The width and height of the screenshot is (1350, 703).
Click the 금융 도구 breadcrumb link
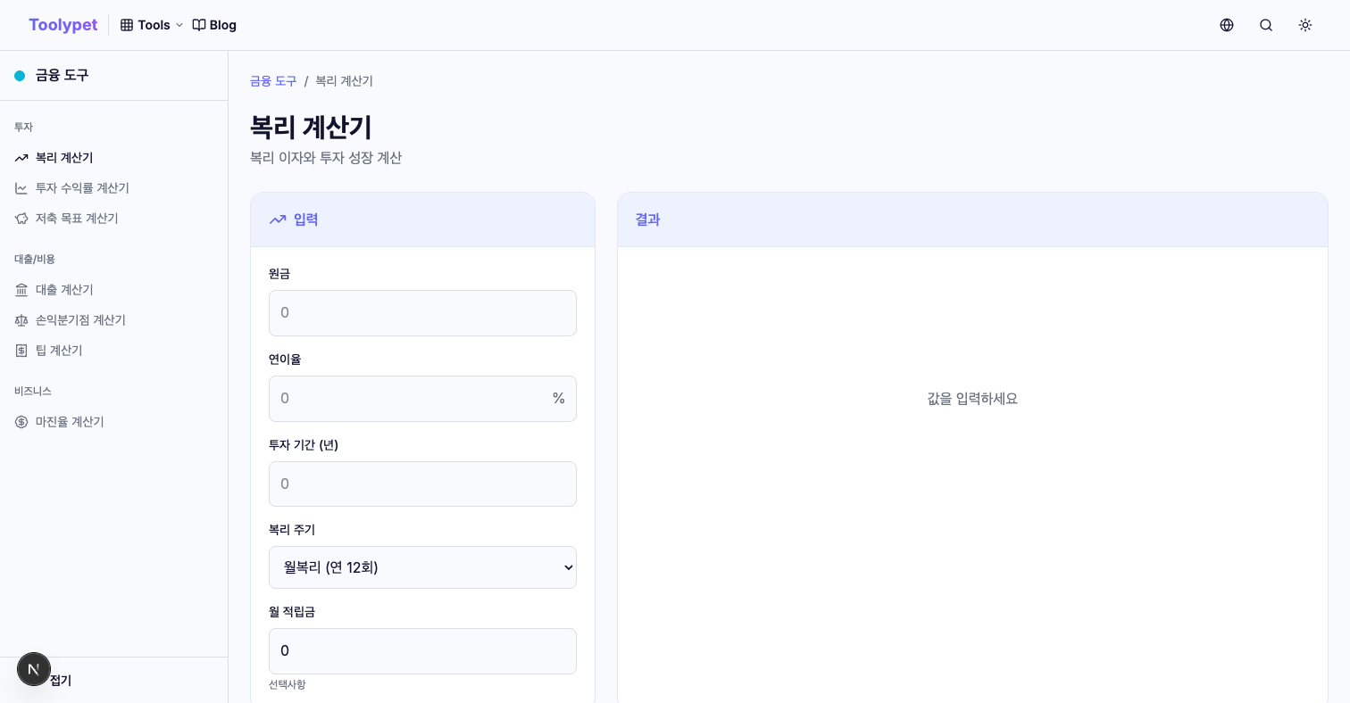coord(273,81)
